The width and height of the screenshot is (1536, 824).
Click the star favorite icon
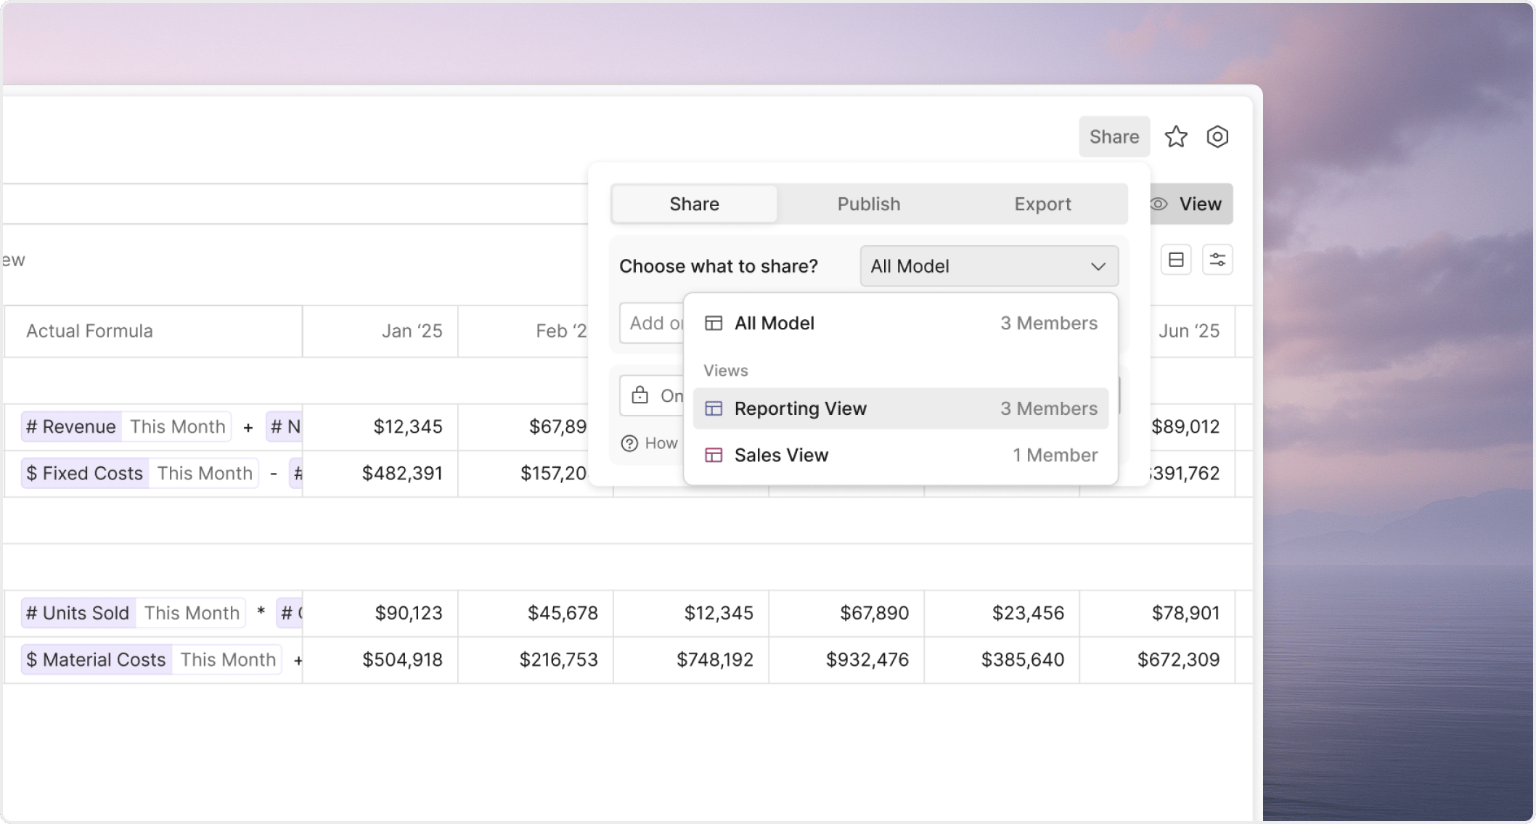pyautogui.click(x=1176, y=136)
